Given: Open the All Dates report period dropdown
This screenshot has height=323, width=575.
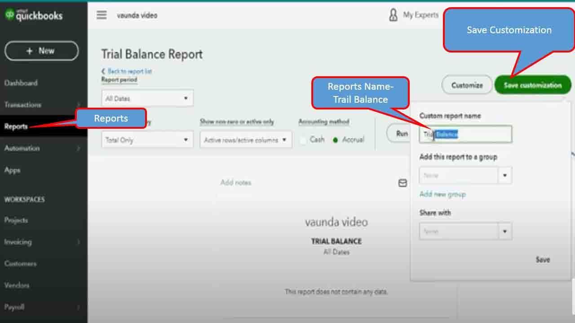Looking at the screenshot, I should (147, 98).
